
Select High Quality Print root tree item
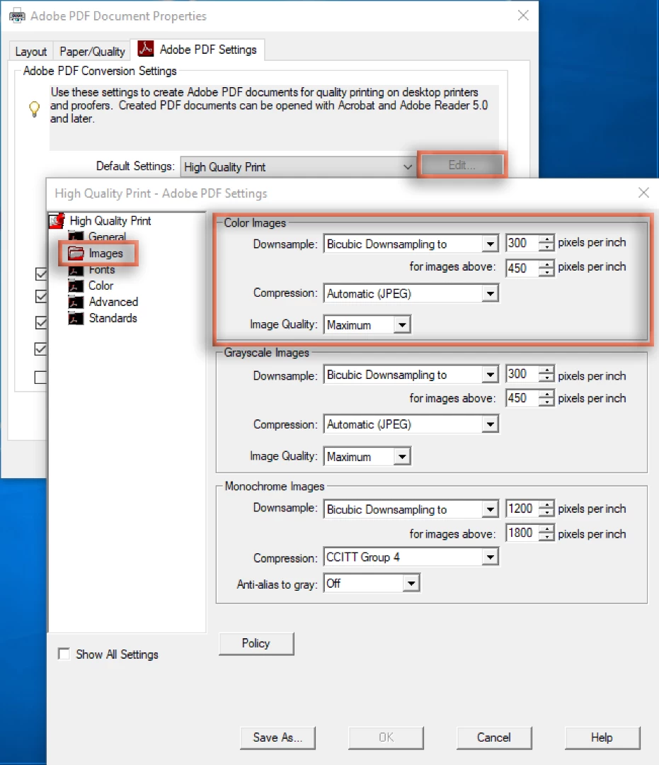coord(110,221)
